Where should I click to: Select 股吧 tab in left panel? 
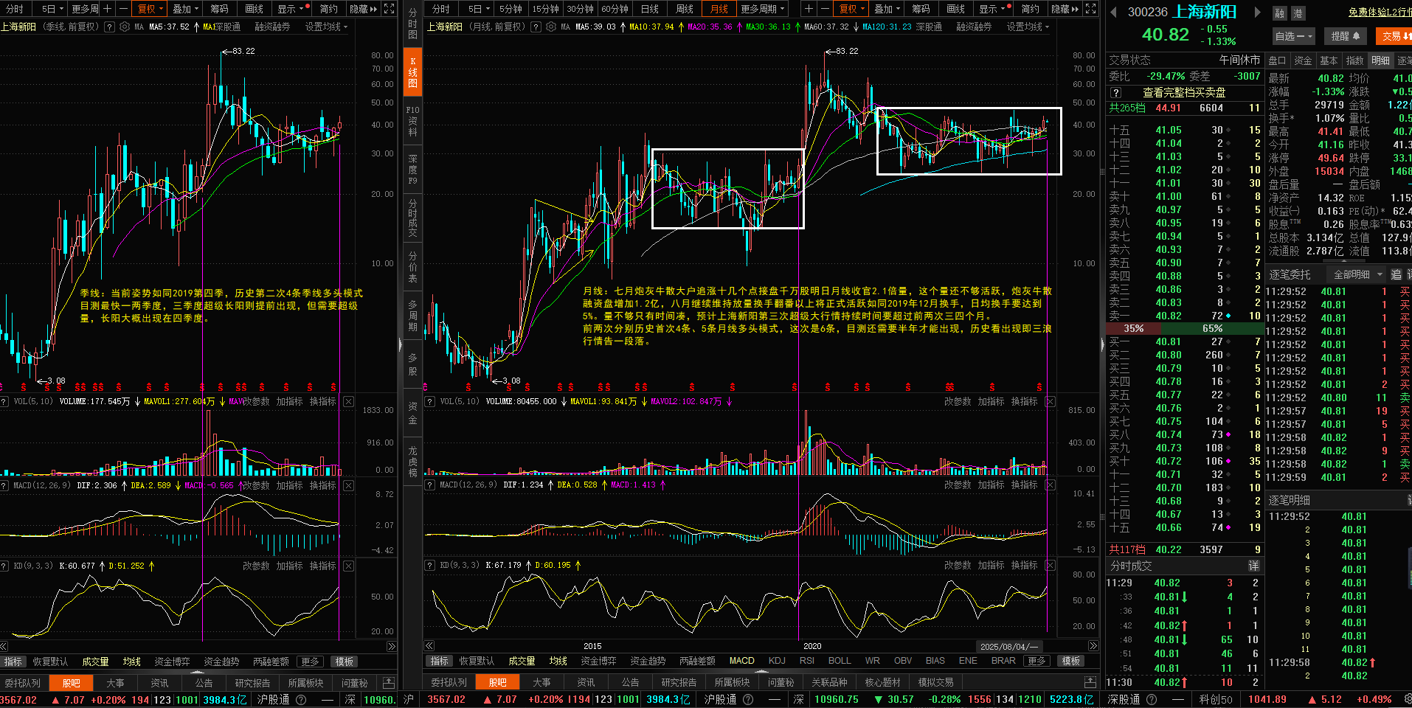coord(72,683)
